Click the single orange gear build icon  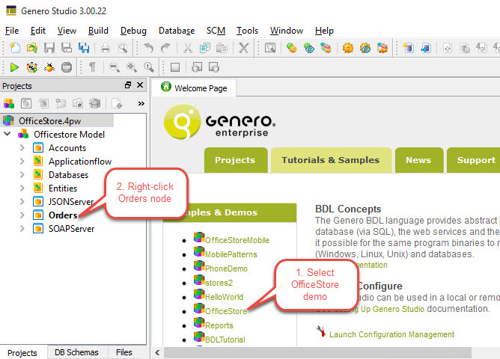[348, 48]
